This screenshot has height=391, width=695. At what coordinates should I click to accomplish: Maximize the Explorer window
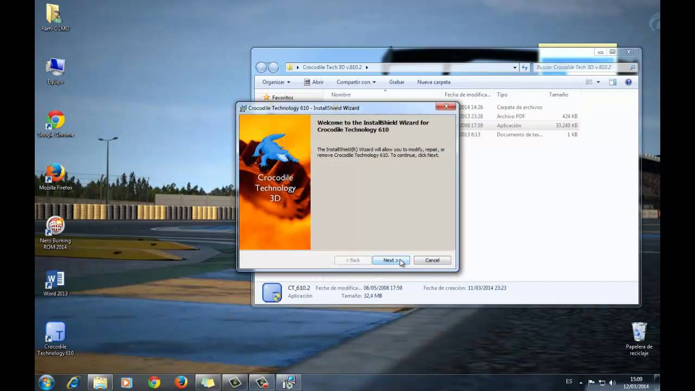tap(612, 52)
